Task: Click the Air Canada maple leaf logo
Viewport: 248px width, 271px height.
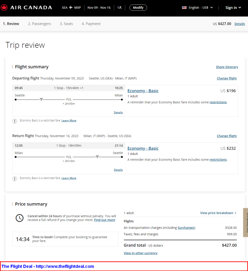Action: pos(4,8)
